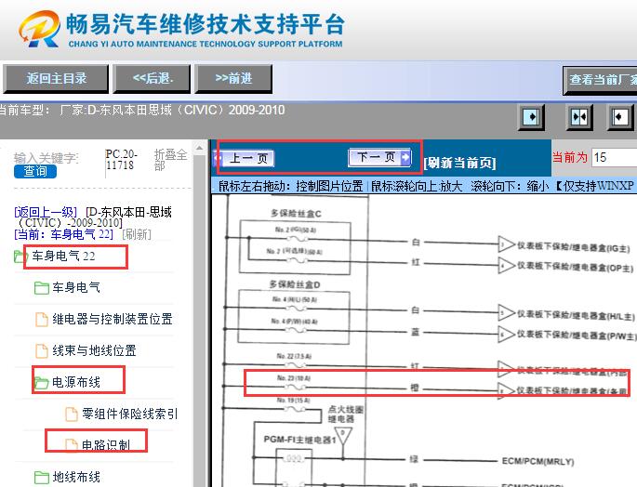
Task: Click PGM-FI主继电器1 label in diagram
Action: [x=299, y=440]
